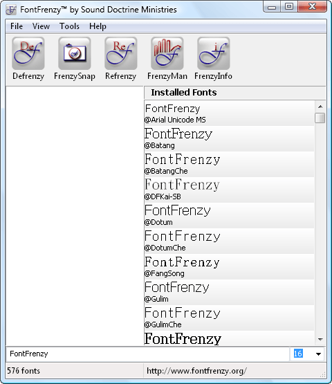The image size is (332, 384).
Task: Launch the FrenzySnap camera tool
Action: (75, 59)
